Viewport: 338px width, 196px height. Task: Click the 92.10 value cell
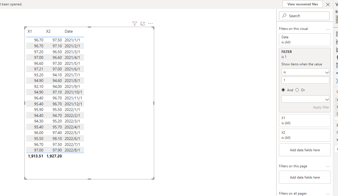coord(39,86)
